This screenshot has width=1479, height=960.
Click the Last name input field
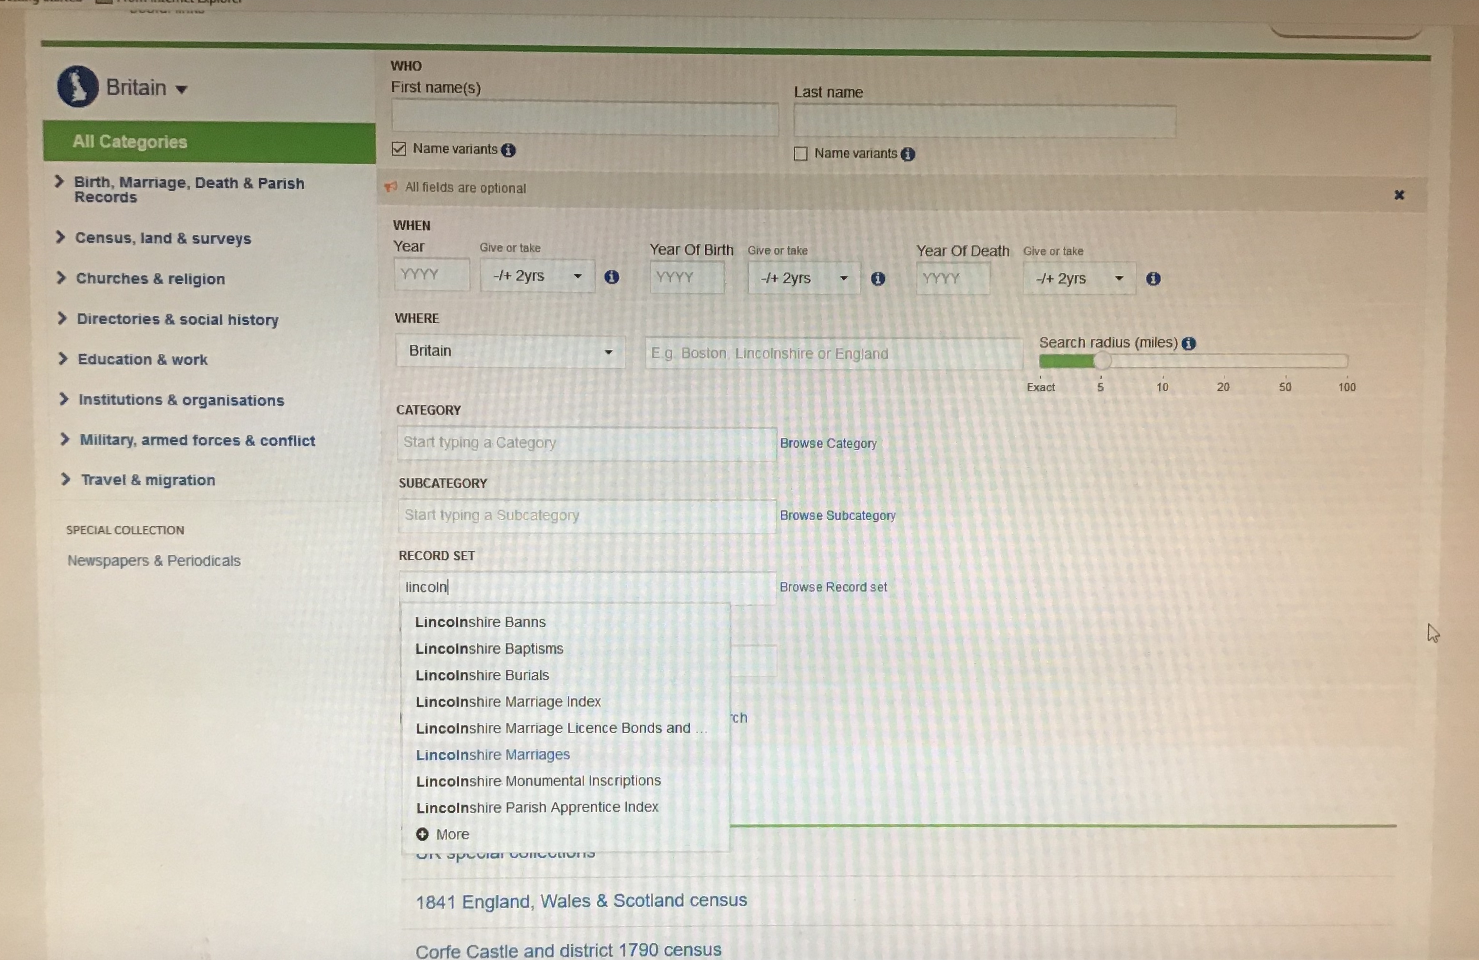984,121
